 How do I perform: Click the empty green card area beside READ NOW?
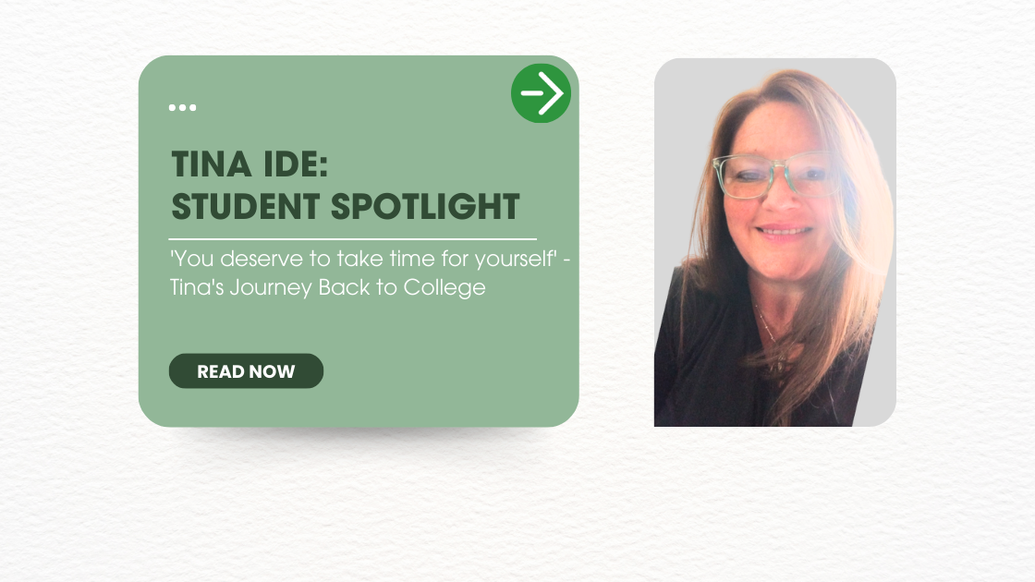click(x=444, y=371)
